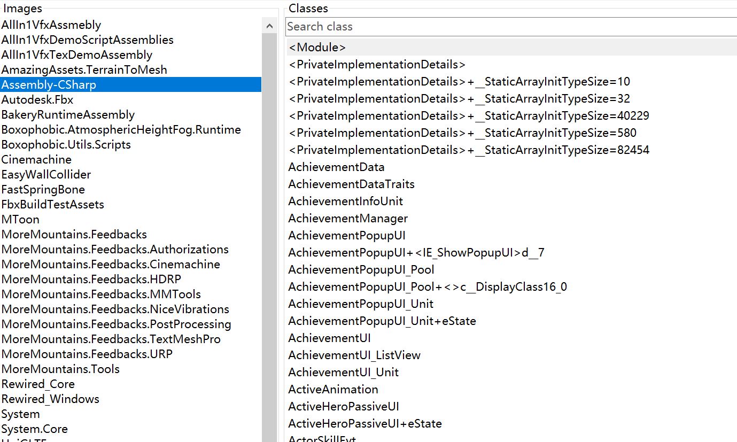Screen dimensions: 737x442
Task: Pick AchievementPopupUI_Unit+eState class
Action: click(x=512, y=321)
